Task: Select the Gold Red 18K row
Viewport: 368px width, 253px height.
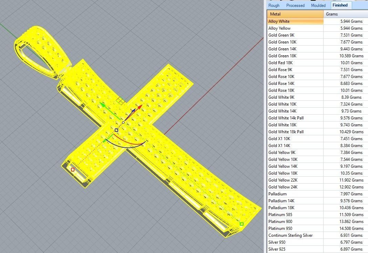Action: pos(318,62)
